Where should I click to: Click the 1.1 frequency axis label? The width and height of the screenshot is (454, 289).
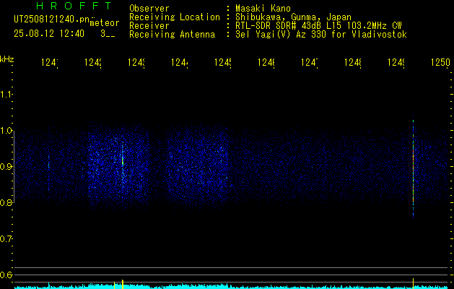click(6, 95)
